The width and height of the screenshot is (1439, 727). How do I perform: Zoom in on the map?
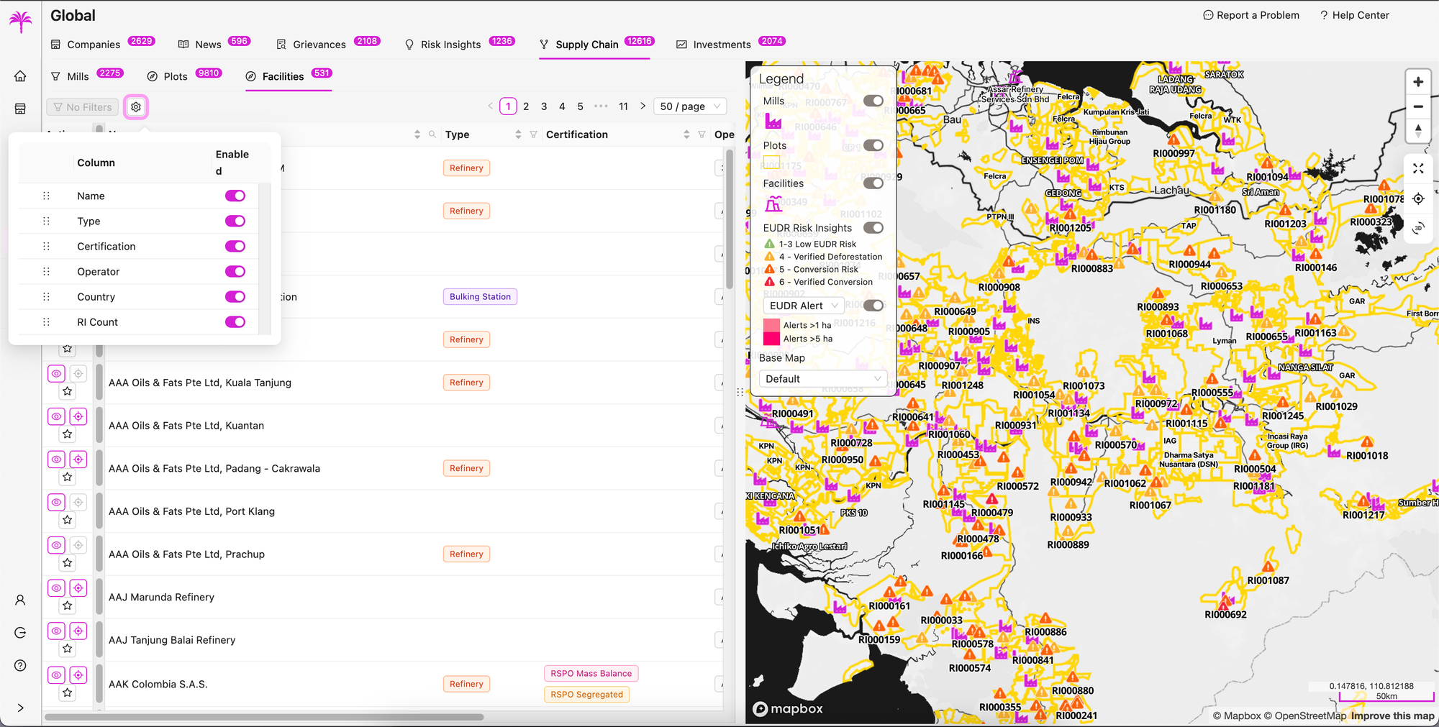(1418, 82)
